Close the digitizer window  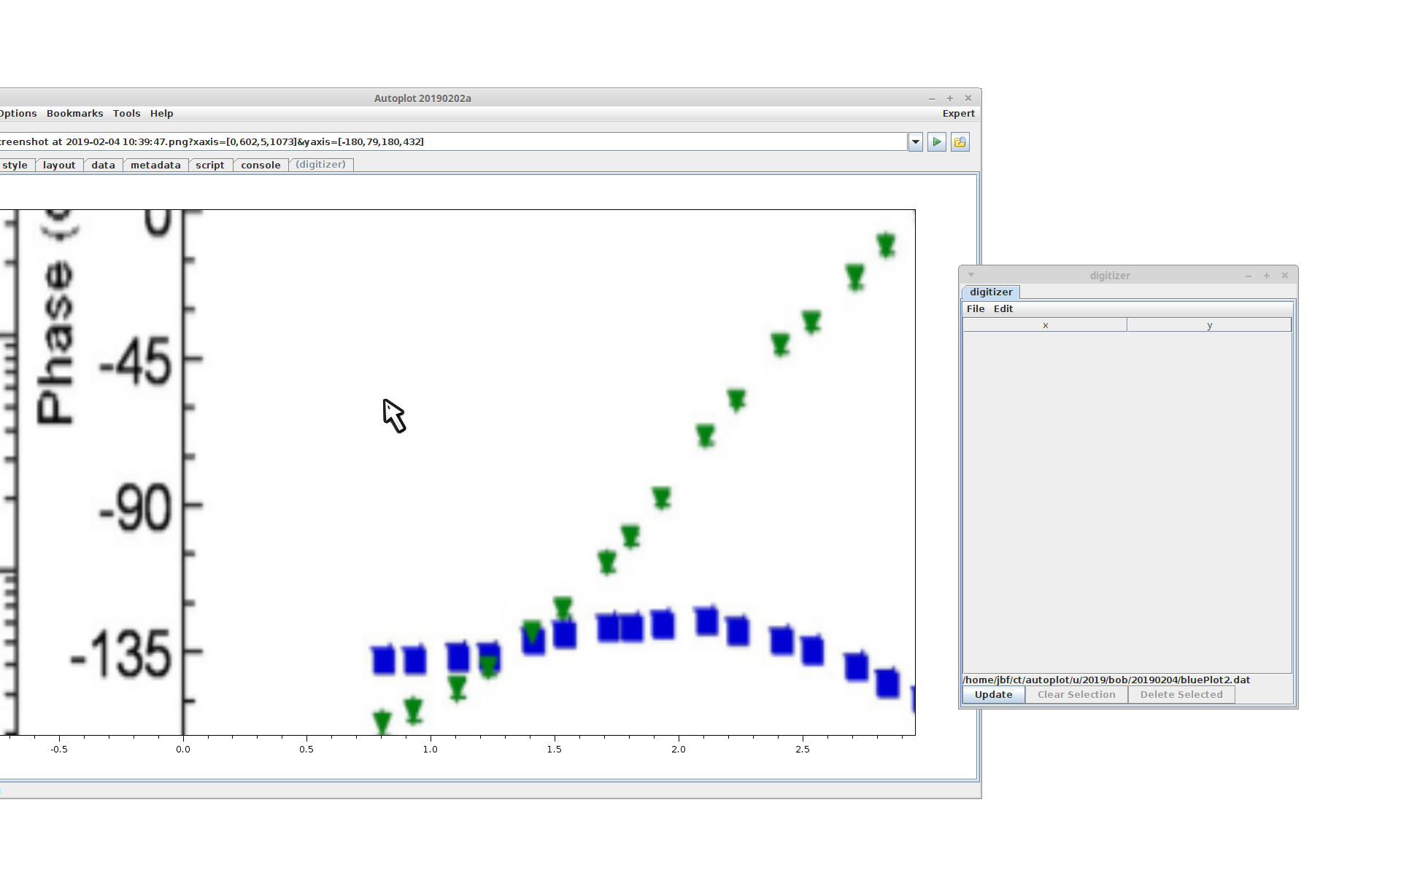1285,276
